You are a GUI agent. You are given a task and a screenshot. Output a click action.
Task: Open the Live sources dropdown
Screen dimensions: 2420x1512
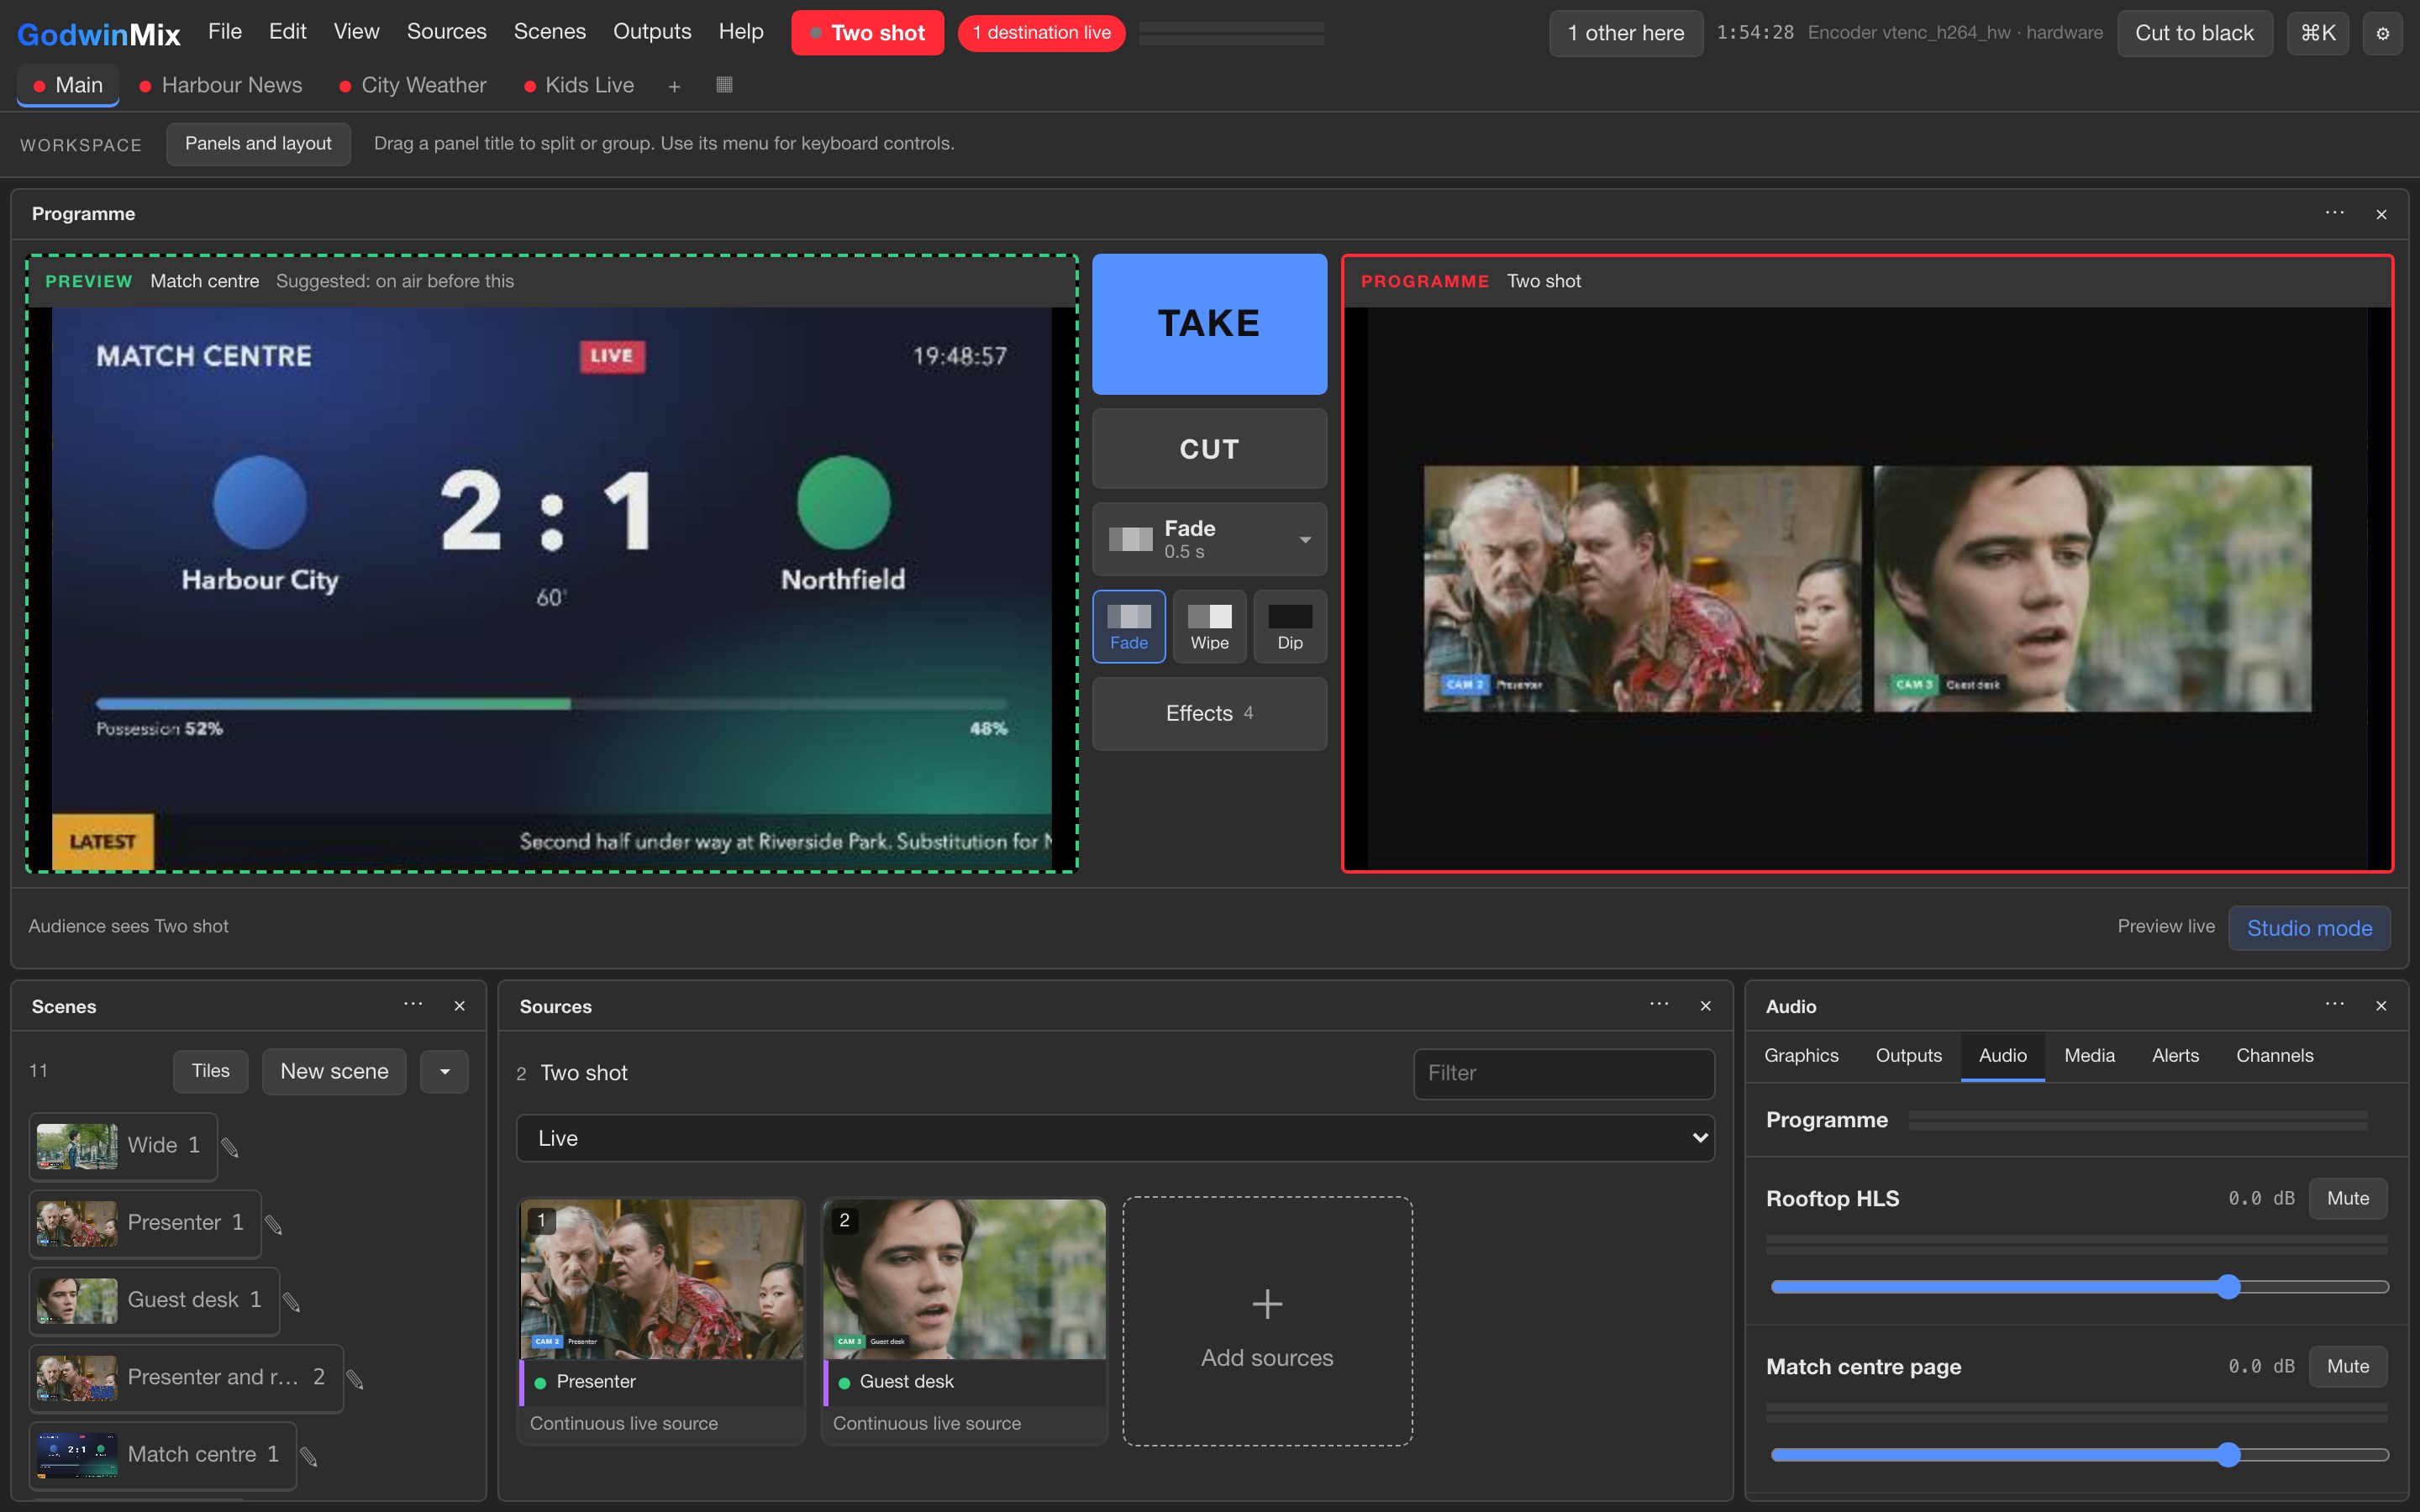1115,1138
